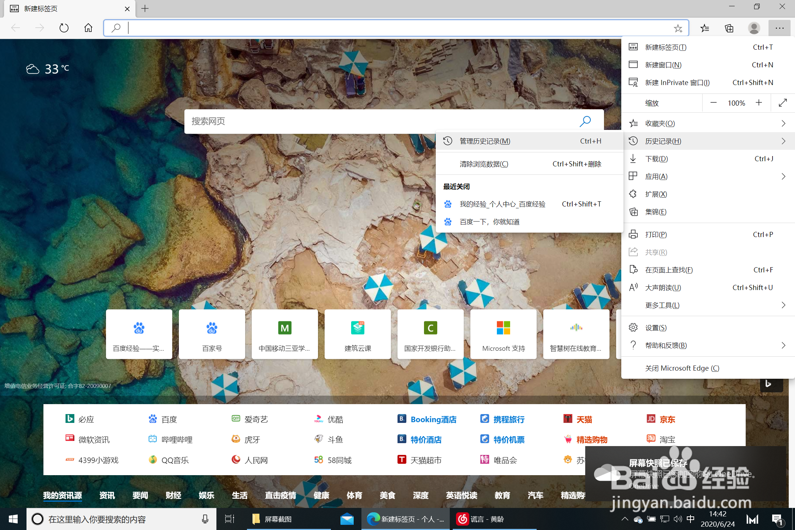Open Task View on the taskbar
This screenshot has width=795, height=530.
point(230,519)
